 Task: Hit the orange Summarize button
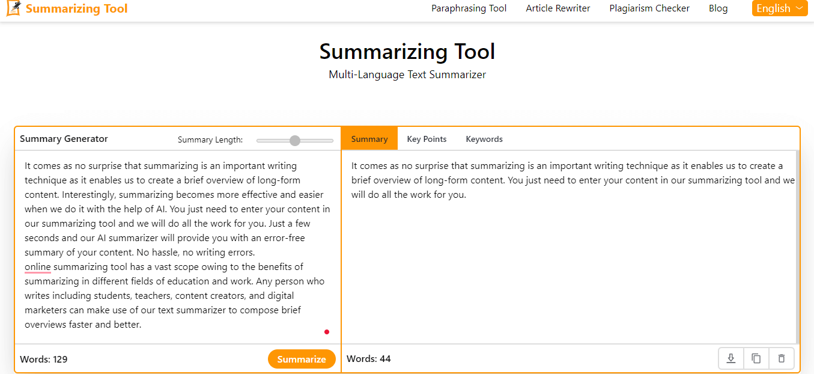click(x=302, y=359)
